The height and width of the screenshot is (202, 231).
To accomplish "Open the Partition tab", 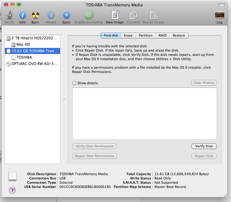I will [x=146, y=35].
